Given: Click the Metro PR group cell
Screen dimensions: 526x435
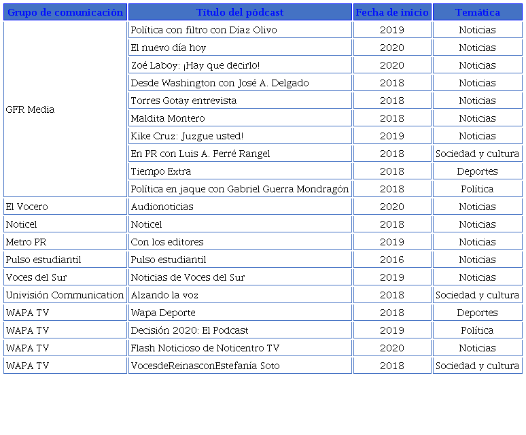Looking at the screenshot, I should 65,242.
